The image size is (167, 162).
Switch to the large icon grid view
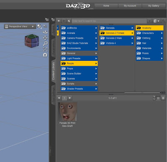(158, 98)
